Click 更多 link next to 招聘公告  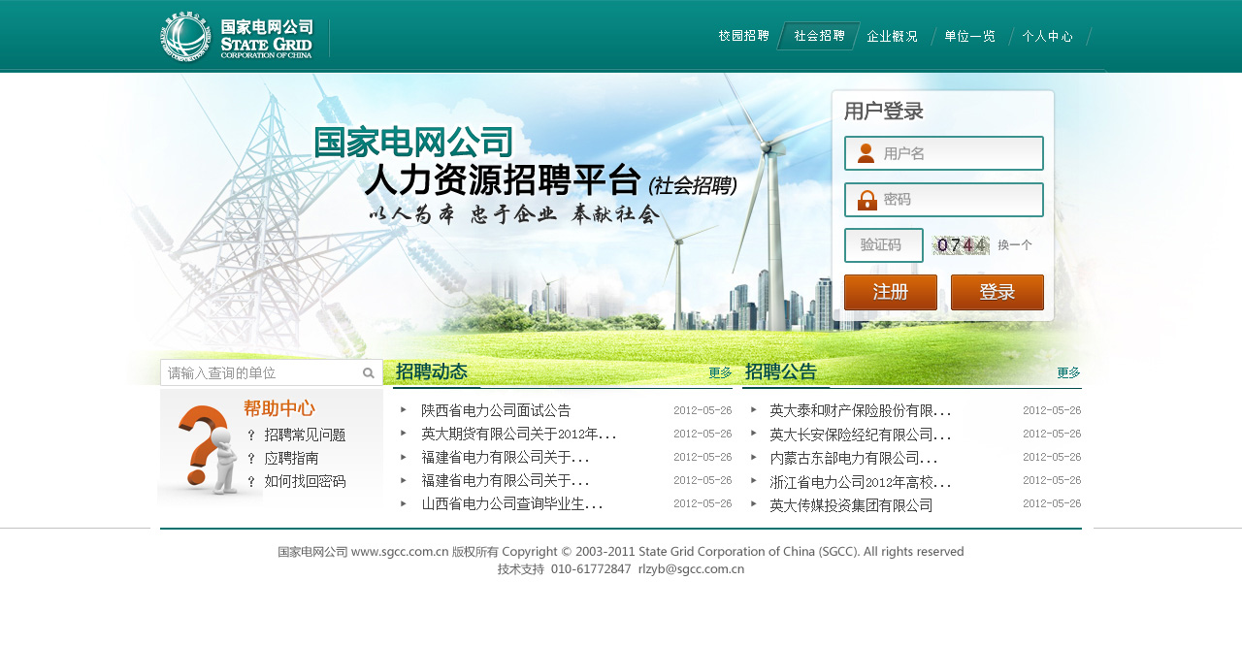click(x=1068, y=372)
